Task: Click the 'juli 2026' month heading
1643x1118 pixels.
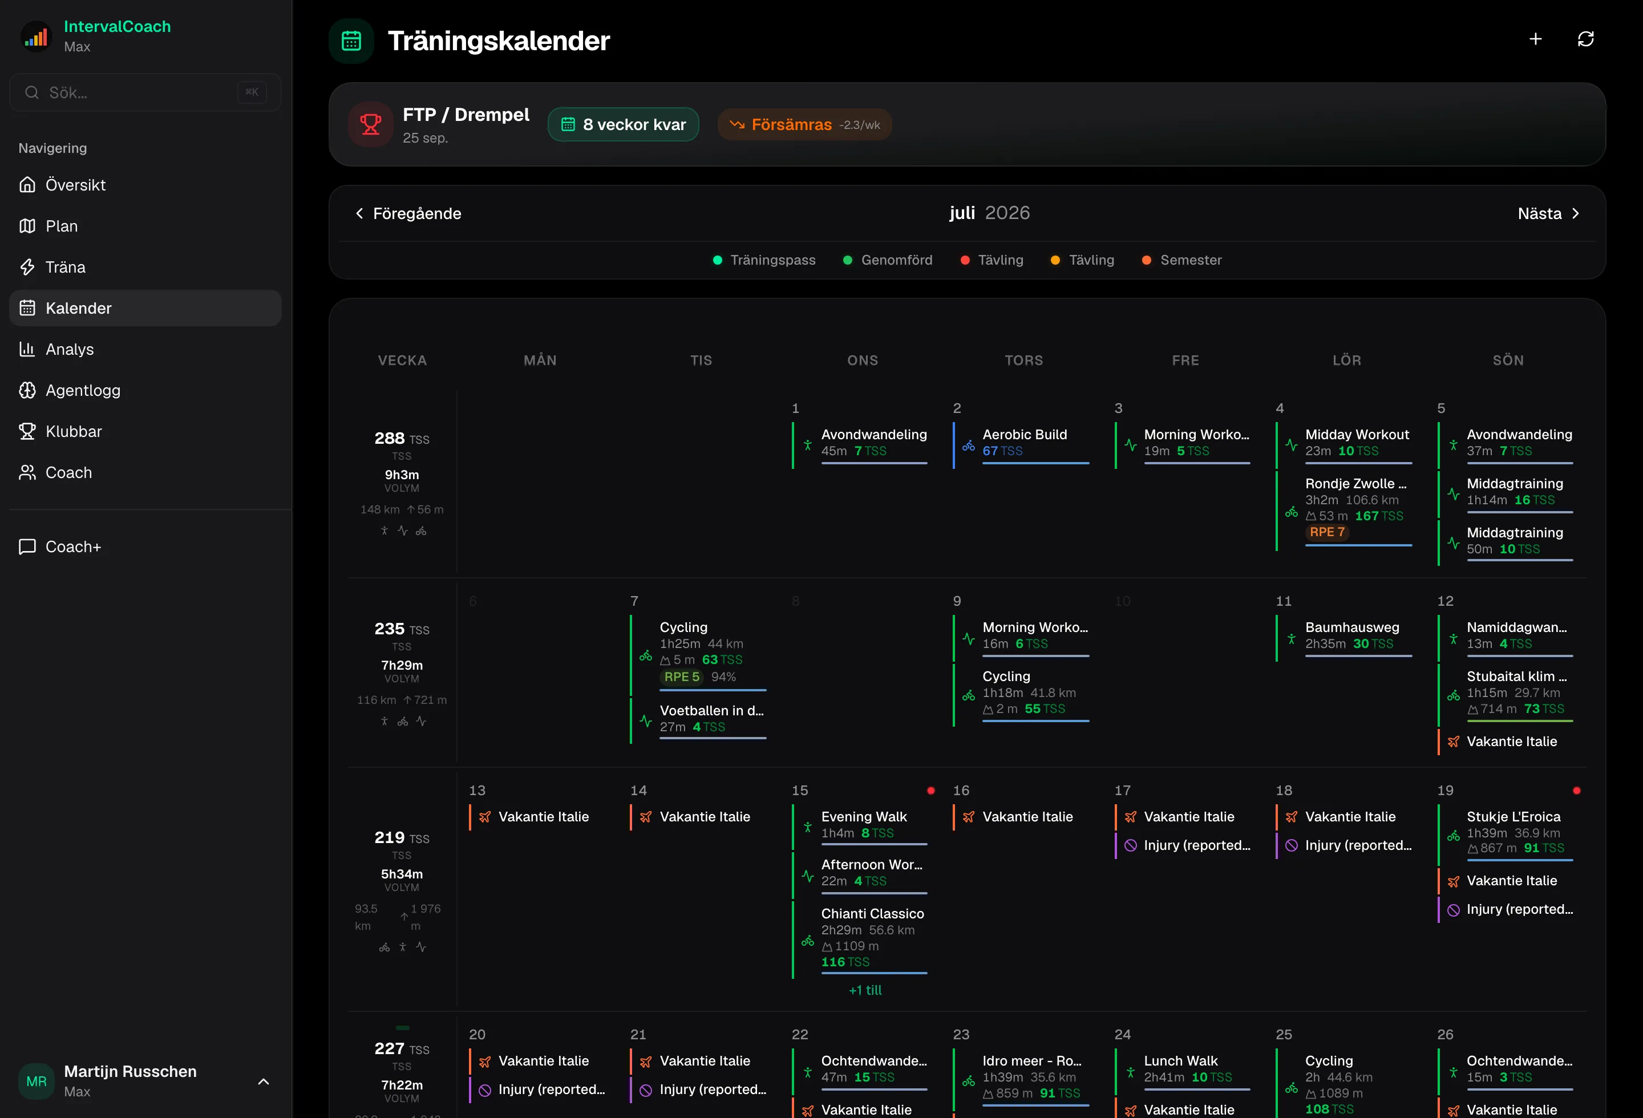Action: point(989,213)
